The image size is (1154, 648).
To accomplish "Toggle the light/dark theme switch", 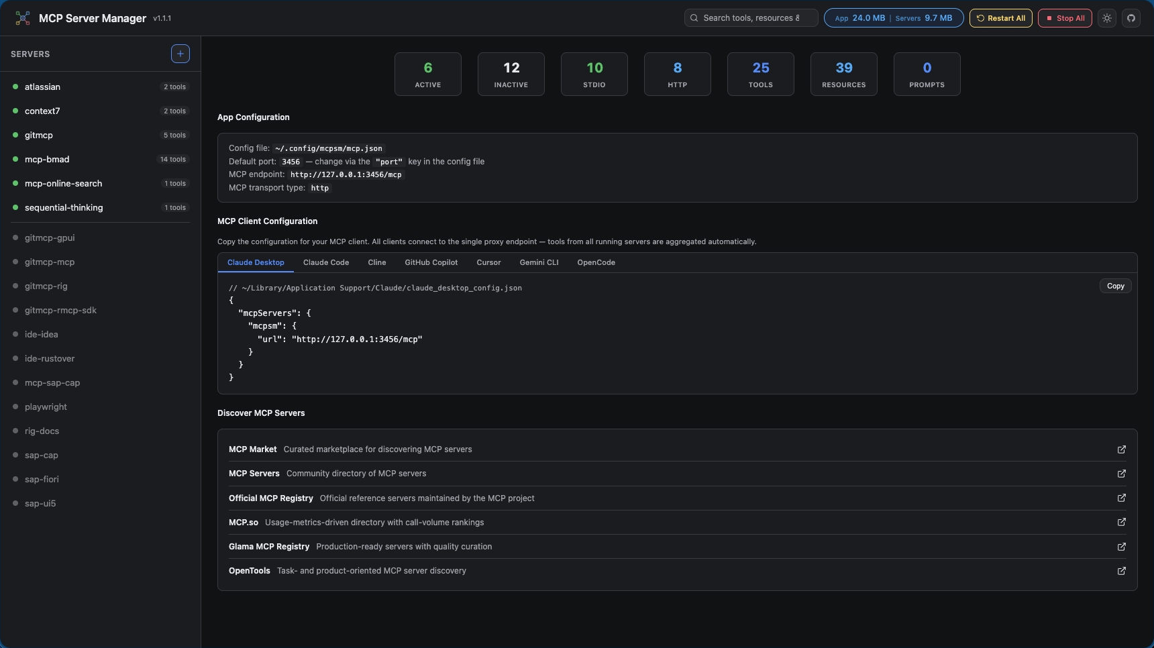I will [x=1106, y=18].
